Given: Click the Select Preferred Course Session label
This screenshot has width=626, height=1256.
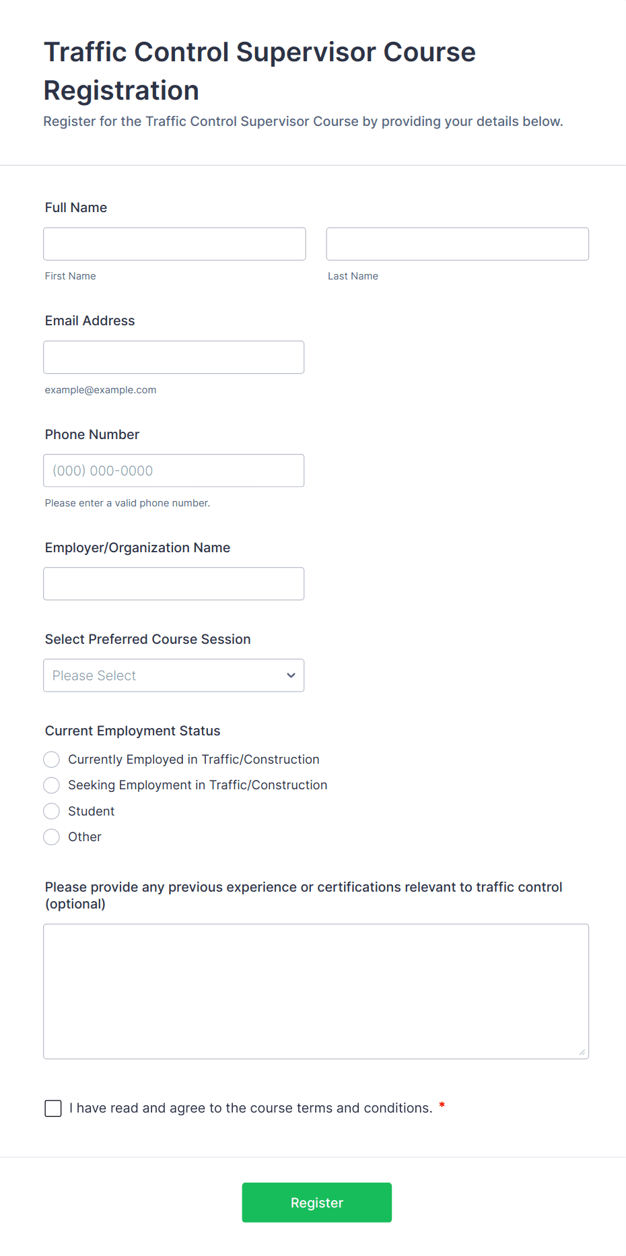Looking at the screenshot, I should point(148,639).
